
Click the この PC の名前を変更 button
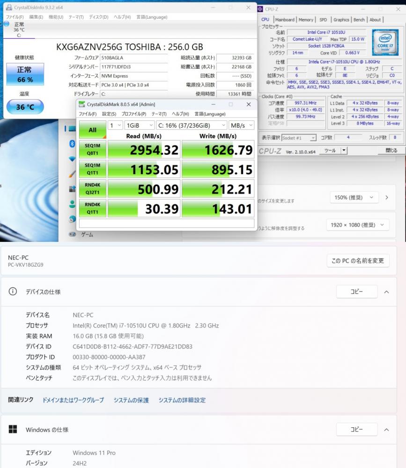(x=358, y=261)
